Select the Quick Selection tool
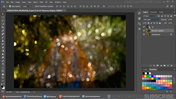The image size is (176, 99). (3, 24)
